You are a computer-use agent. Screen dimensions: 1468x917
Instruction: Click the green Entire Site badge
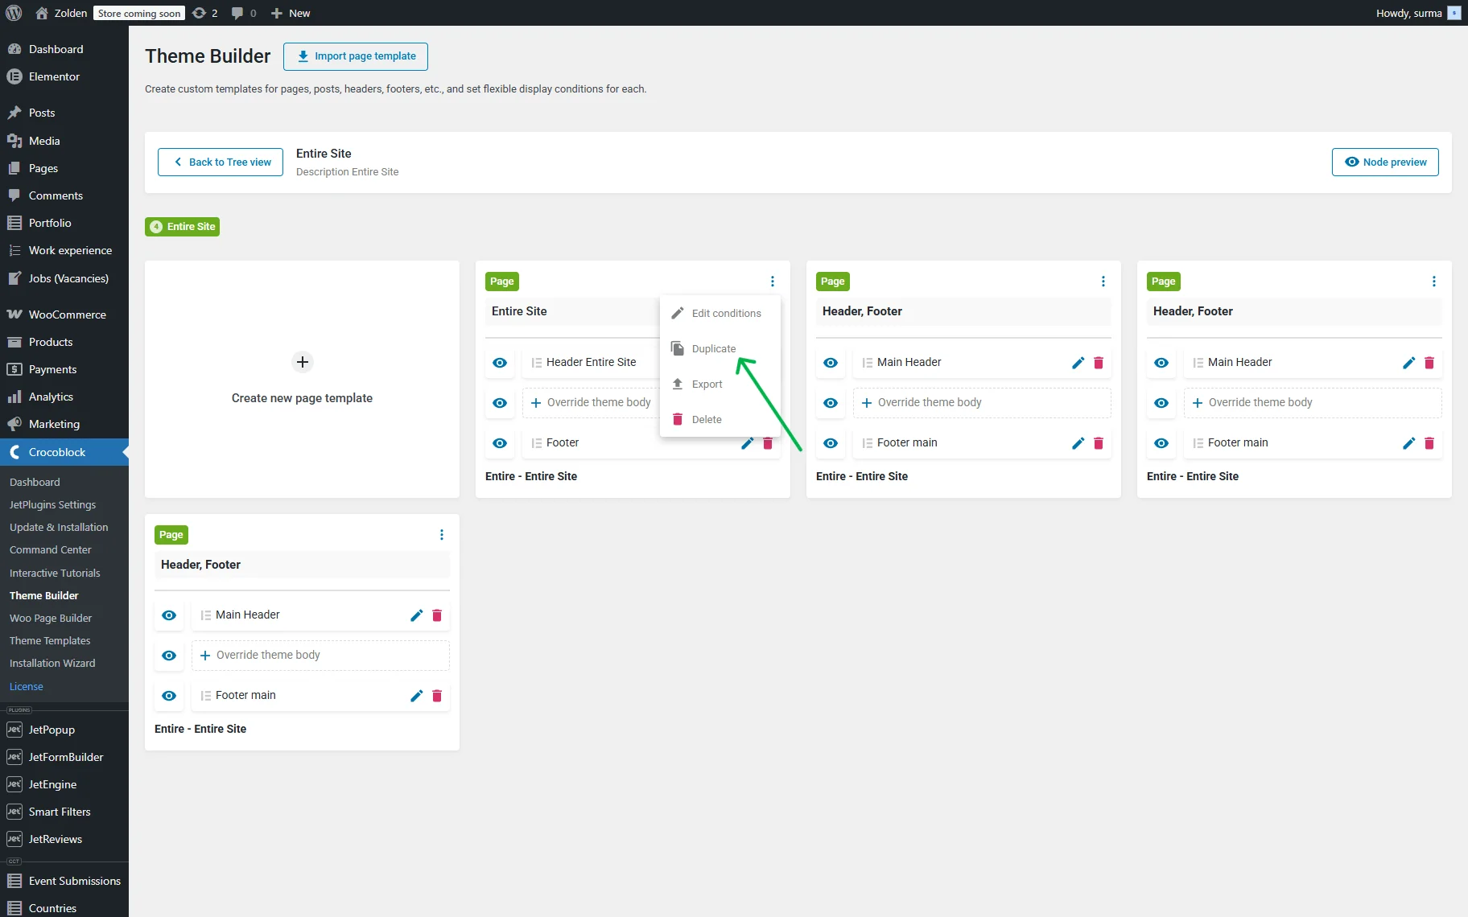pyautogui.click(x=183, y=227)
